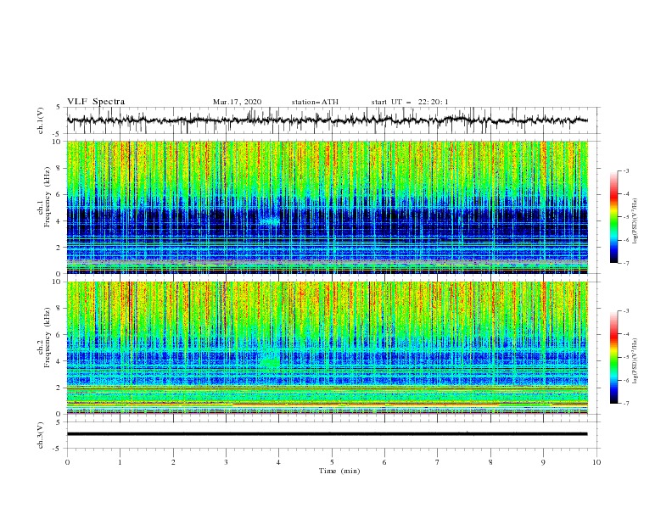Click the "ch.3(V)" axis label

click(x=41, y=435)
